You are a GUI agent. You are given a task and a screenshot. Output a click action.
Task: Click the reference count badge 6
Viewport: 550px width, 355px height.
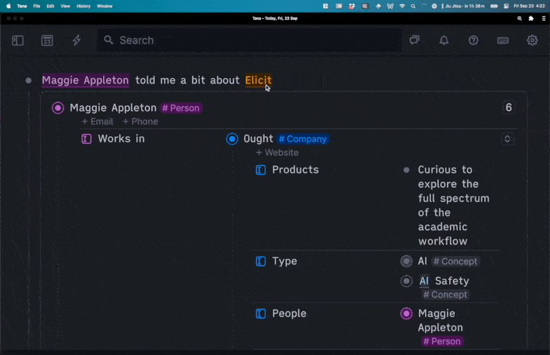point(509,107)
